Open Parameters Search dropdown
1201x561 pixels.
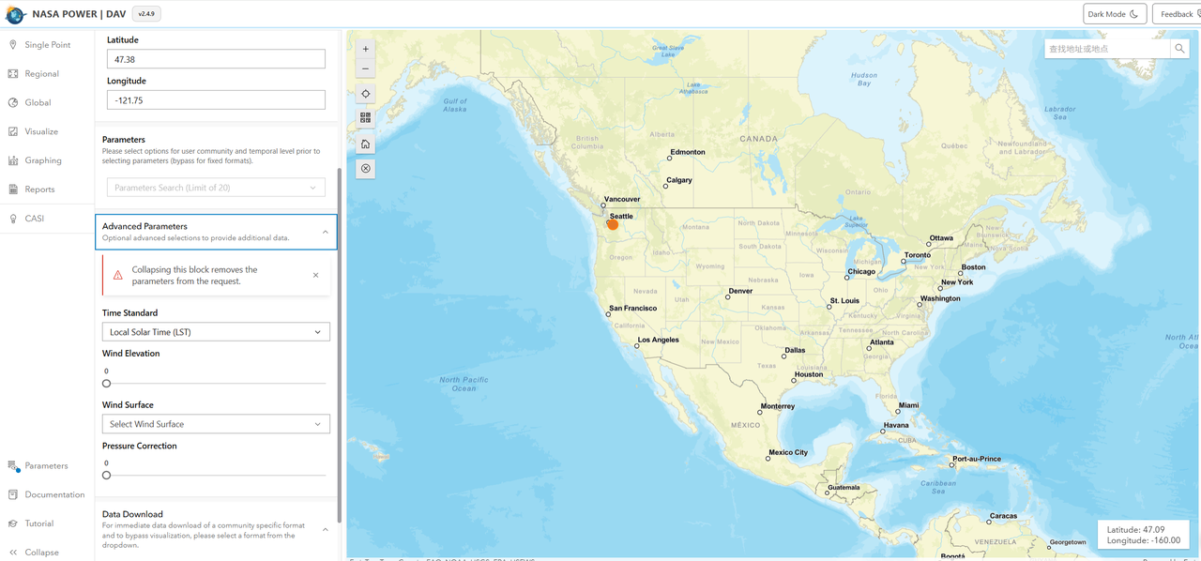pyautogui.click(x=216, y=188)
